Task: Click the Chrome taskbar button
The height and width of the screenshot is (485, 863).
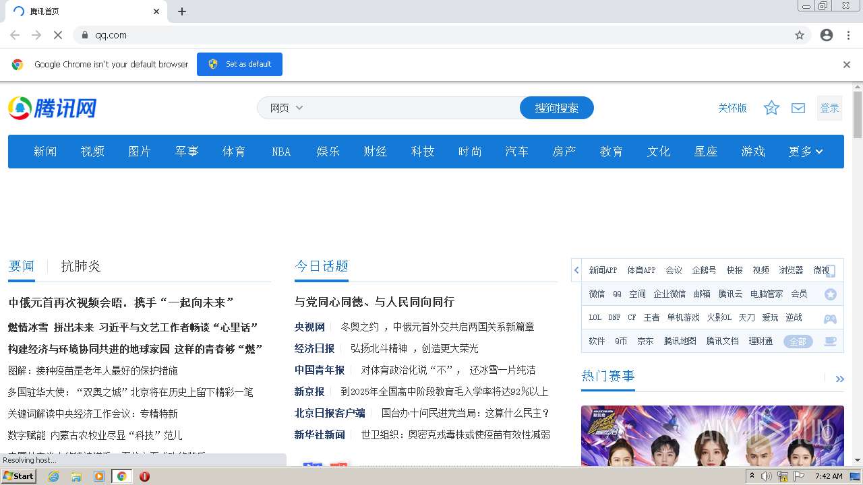Action: pyautogui.click(x=121, y=476)
